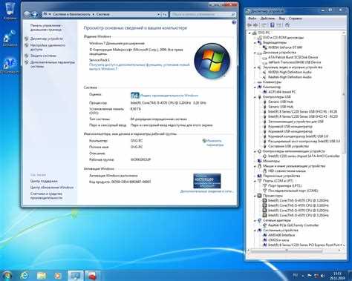Click Панель управления домашняя страница link
The height and width of the screenshot is (281, 352).
point(46,27)
